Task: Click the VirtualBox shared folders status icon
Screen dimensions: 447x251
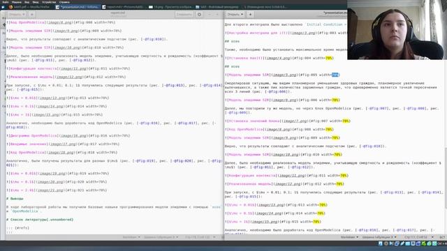Action: [408, 243]
